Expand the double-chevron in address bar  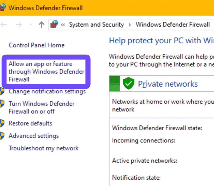tap(63, 25)
